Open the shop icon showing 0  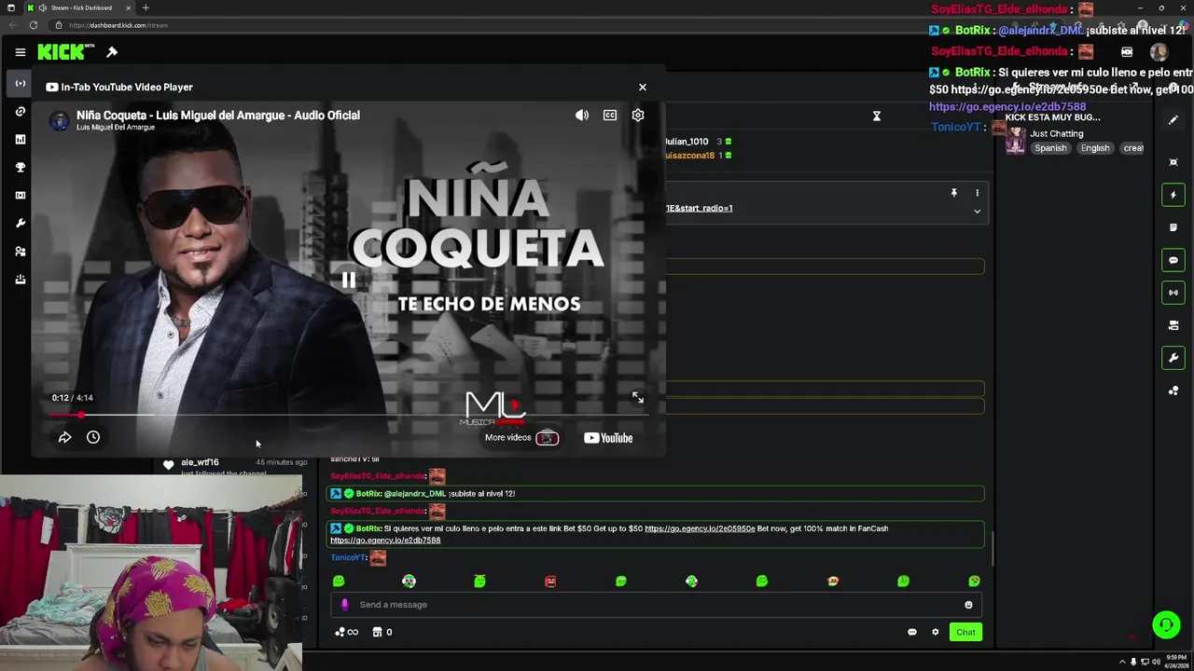382,633
